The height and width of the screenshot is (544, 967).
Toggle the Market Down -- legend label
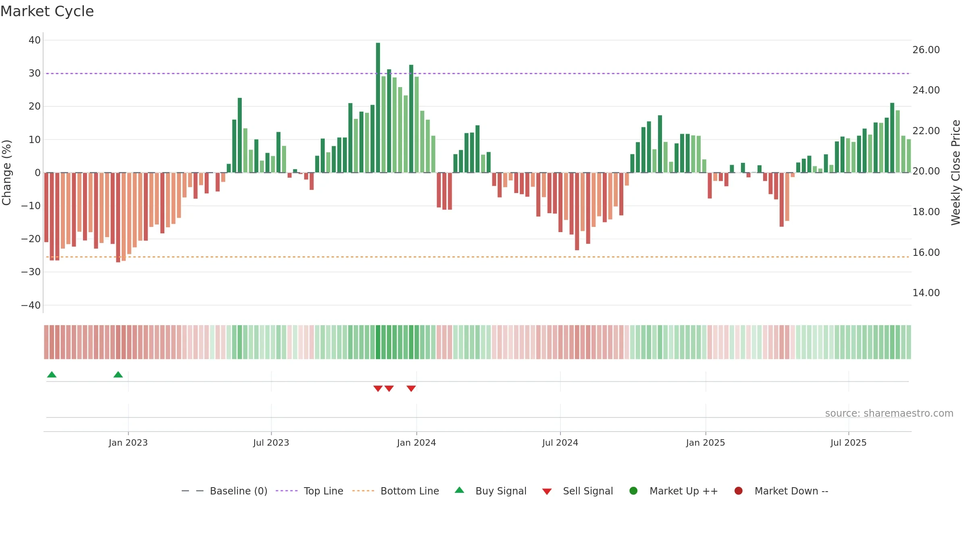coord(791,491)
